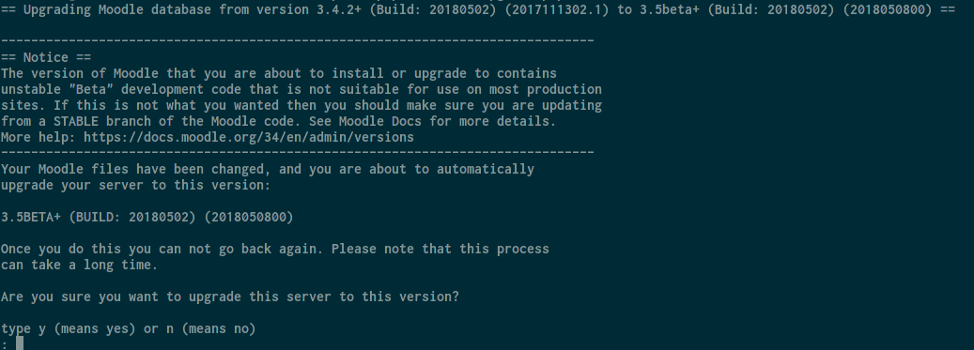Click 'Your Moodle files have been changed' line

click(x=267, y=169)
